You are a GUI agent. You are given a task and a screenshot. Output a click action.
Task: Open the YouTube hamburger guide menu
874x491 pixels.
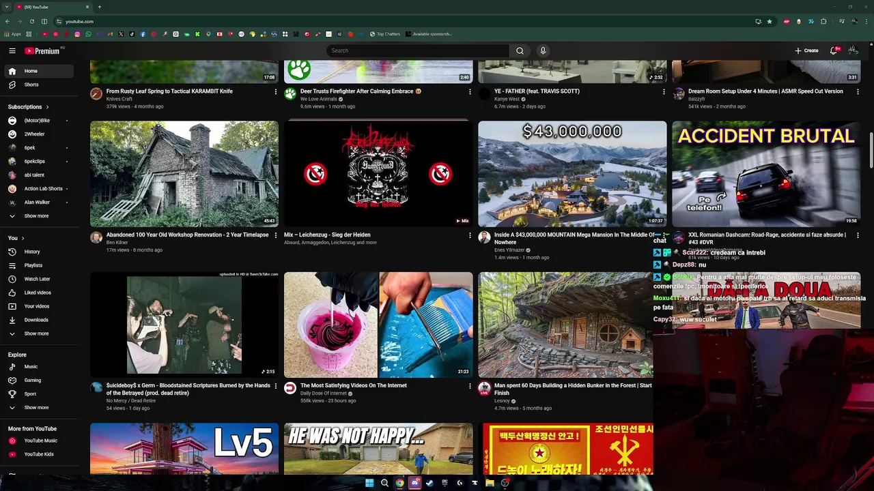[12, 50]
